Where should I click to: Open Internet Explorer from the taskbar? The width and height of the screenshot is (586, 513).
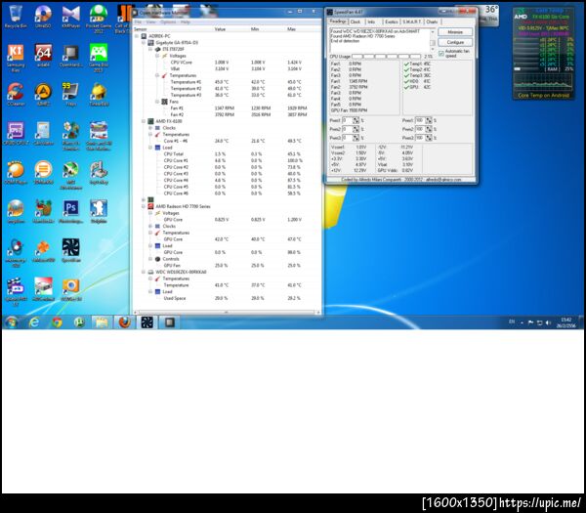pos(34,321)
